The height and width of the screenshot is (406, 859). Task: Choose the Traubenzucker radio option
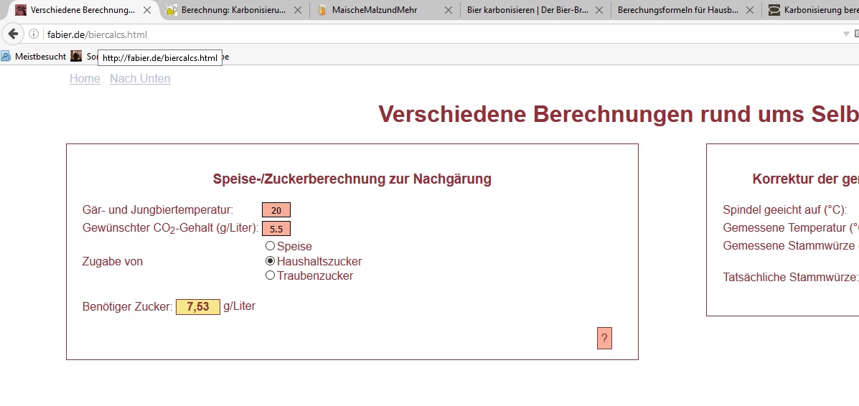point(271,275)
